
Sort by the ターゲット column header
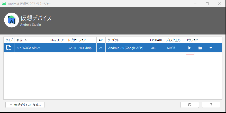click(127, 40)
